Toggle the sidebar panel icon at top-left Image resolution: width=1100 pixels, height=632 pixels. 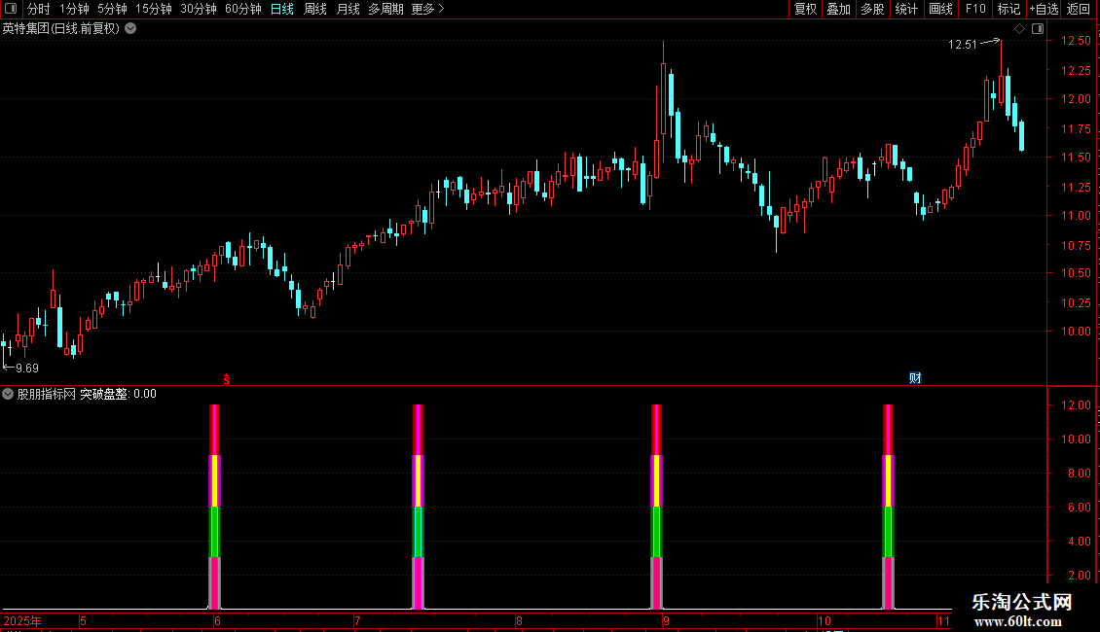(11, 9)
